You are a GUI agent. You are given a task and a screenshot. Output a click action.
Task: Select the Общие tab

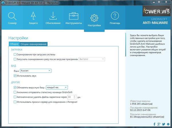14,44
